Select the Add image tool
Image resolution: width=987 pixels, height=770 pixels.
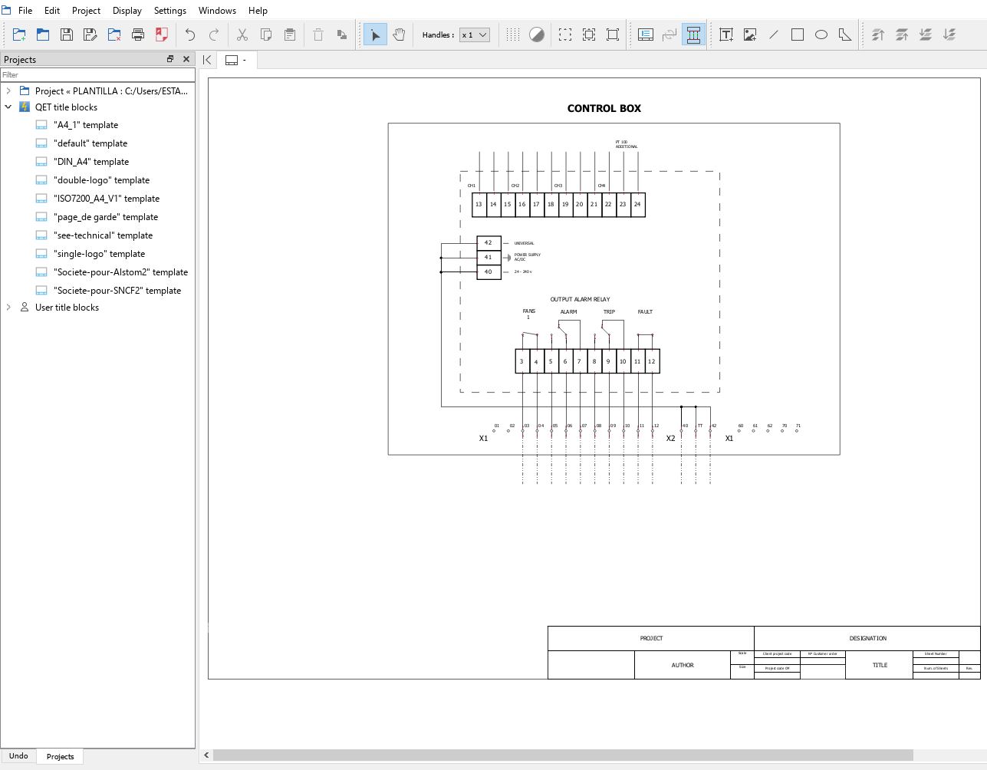[750, 35]
